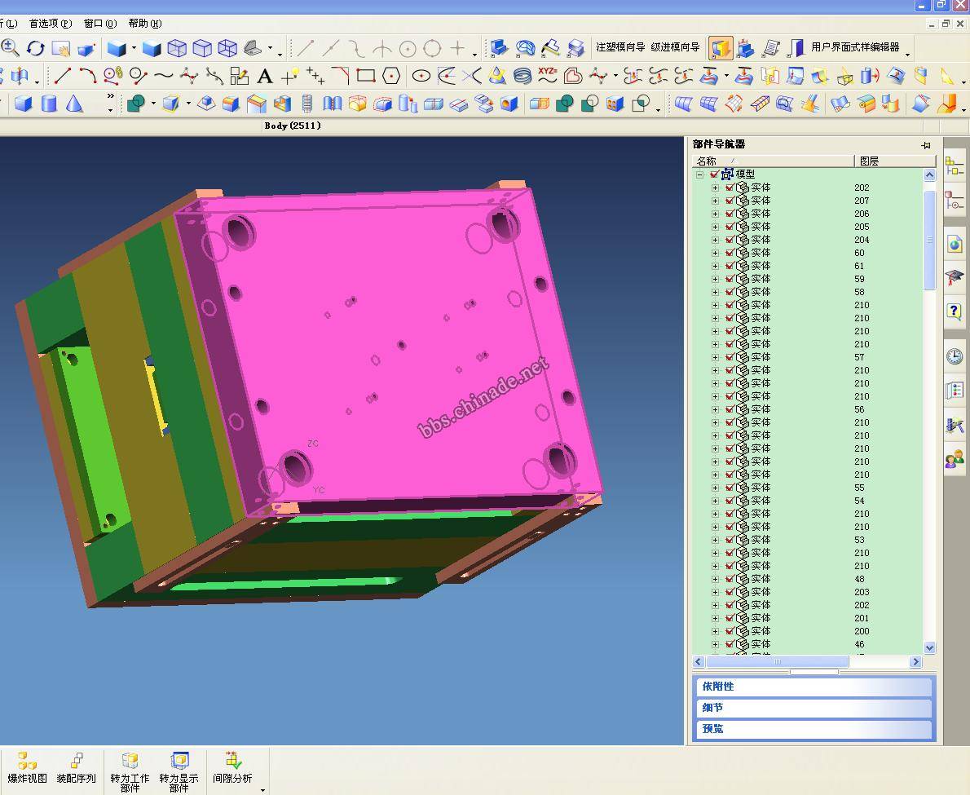Click the Zoom magnifier tool icon
The width and height of the screenshot is (970, 795).
coord(10,48)
